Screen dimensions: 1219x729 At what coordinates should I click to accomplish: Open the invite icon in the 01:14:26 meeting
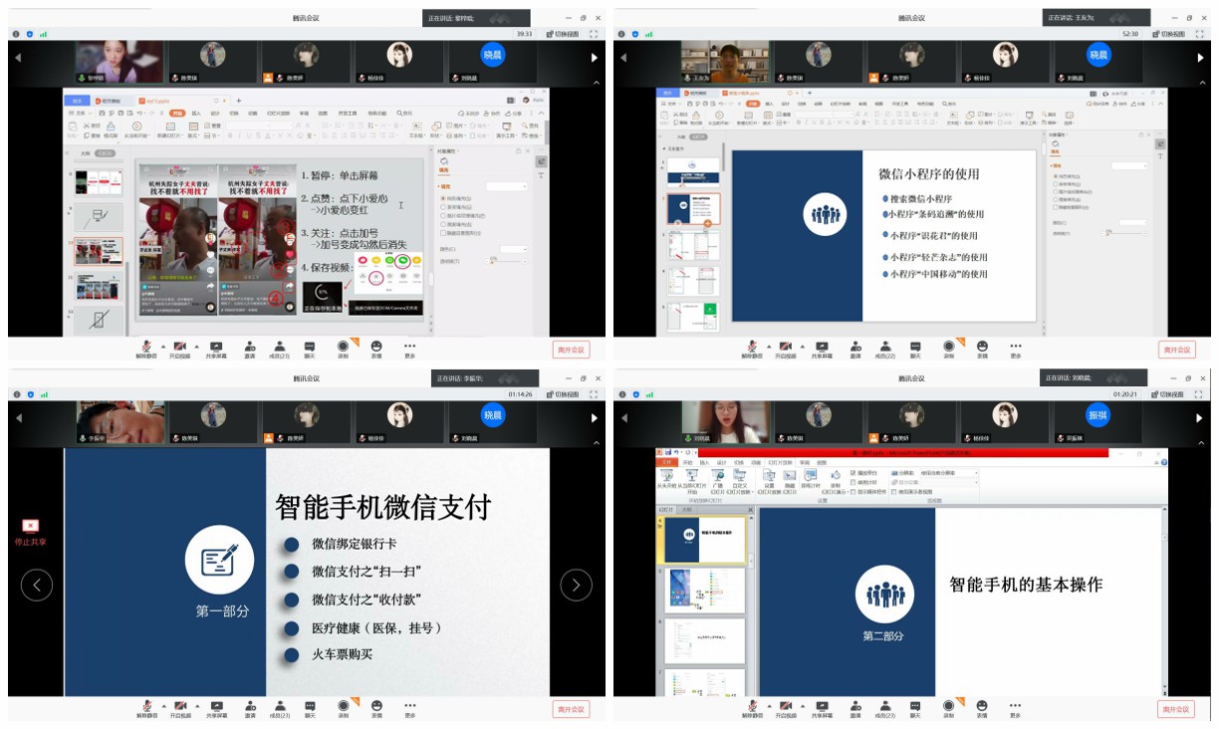(x=250, y=708)
